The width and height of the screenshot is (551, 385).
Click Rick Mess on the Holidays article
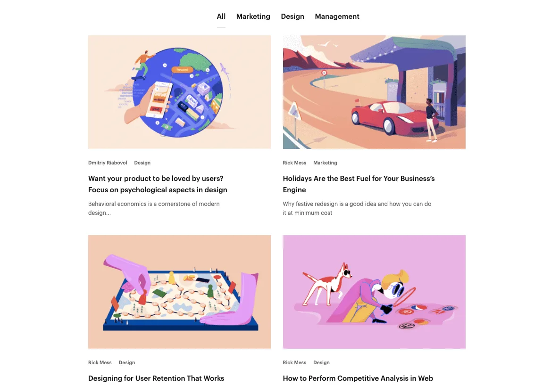click(294, 163)
